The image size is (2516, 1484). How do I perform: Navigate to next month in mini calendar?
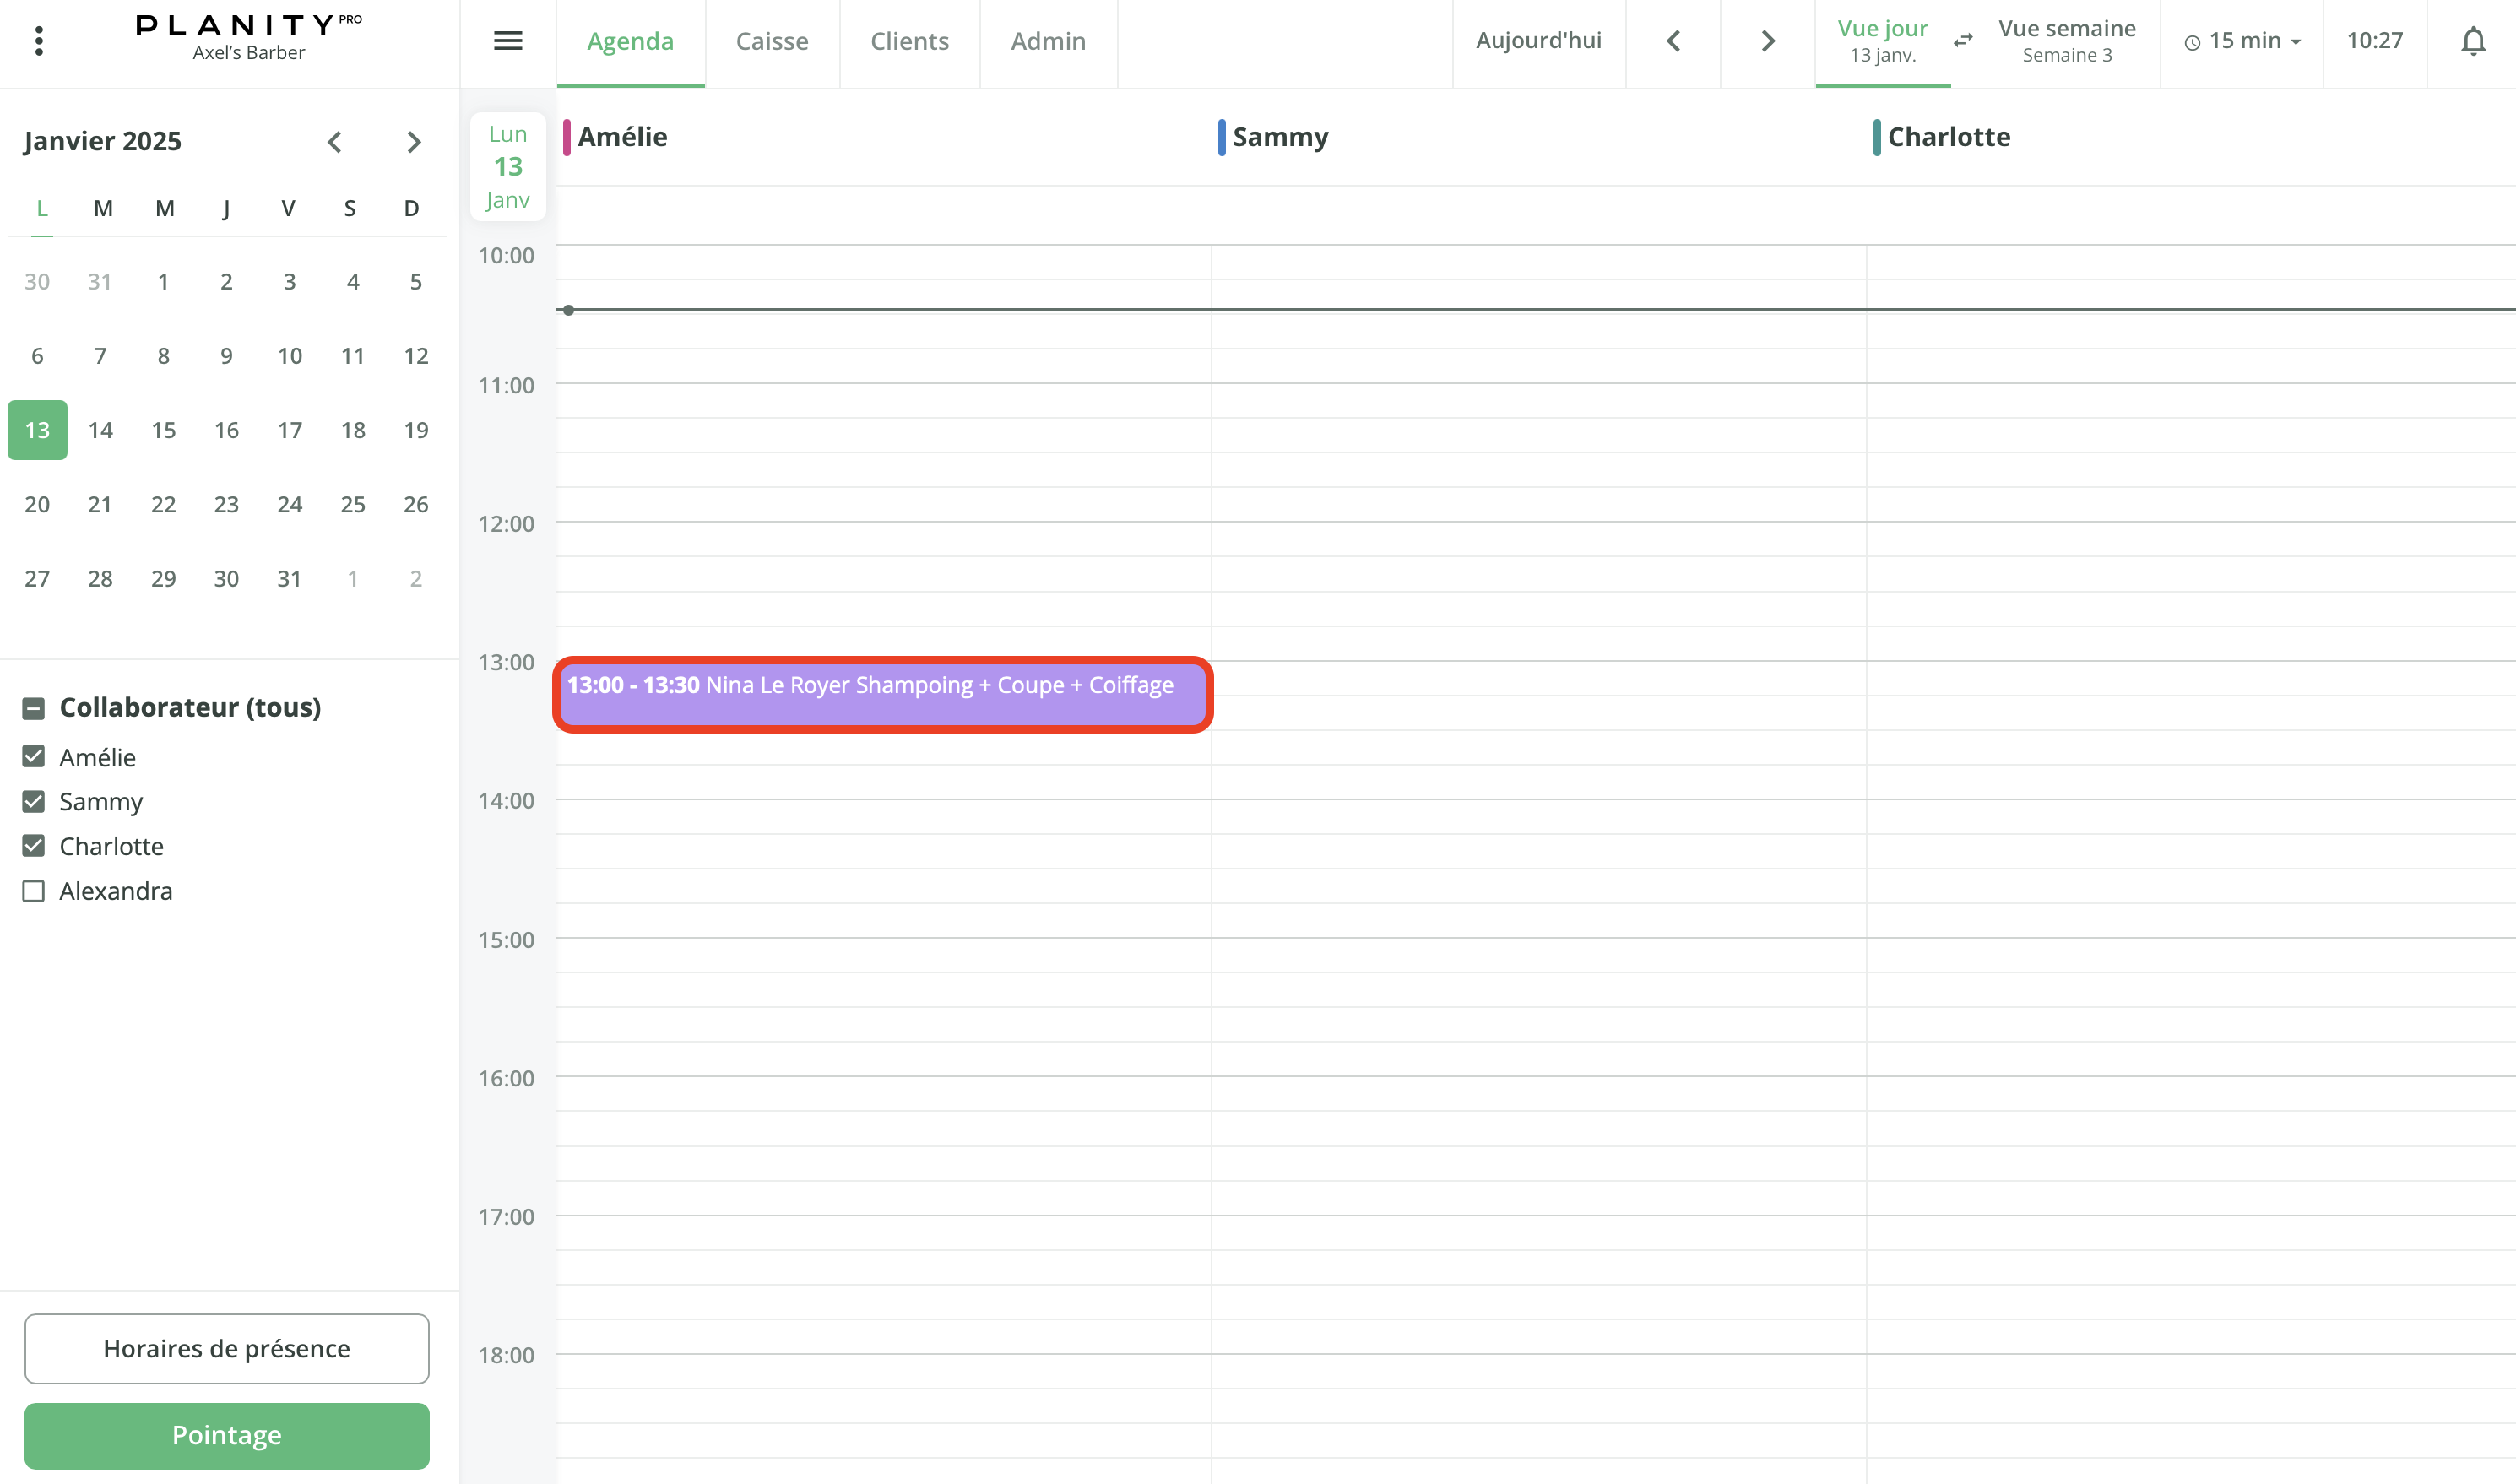(414, 142)
